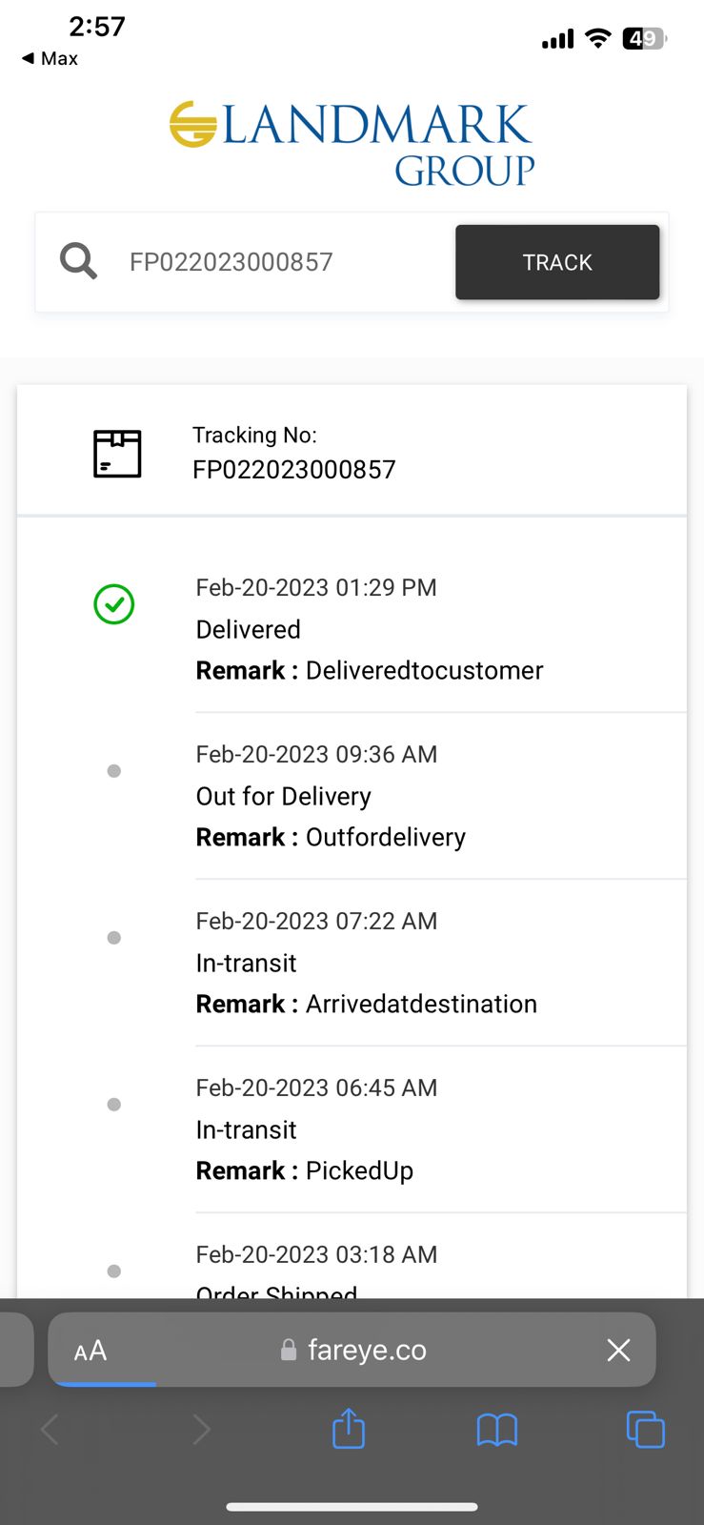Open Safari AA text size menu
The image size is (704, 1525).
(91, 1351)
